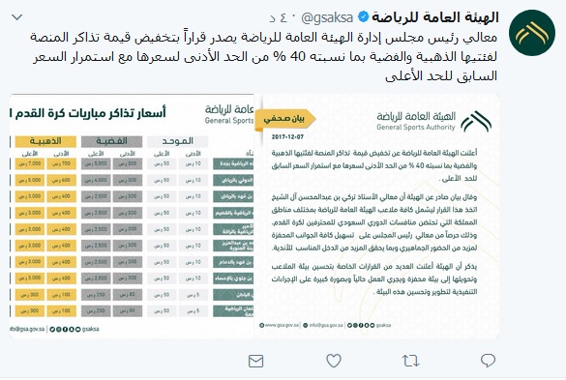Viewport: 566px width, 380px height.
Task: Open the @gsaksa handle link
Action: 327,17
